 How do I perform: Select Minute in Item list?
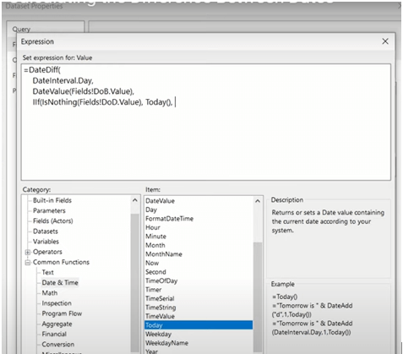(x=155, y=237)
